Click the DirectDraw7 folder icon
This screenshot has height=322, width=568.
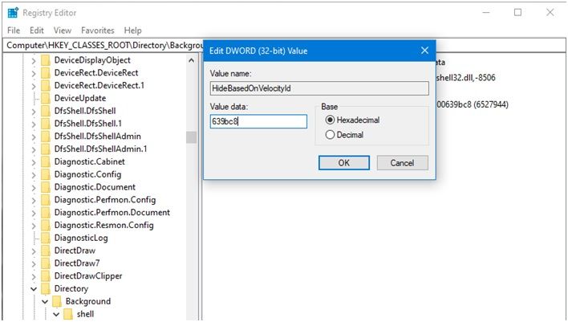[x=46, y=263]
